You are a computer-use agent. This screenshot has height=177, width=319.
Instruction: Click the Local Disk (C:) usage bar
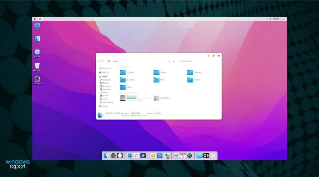point(134,98)
